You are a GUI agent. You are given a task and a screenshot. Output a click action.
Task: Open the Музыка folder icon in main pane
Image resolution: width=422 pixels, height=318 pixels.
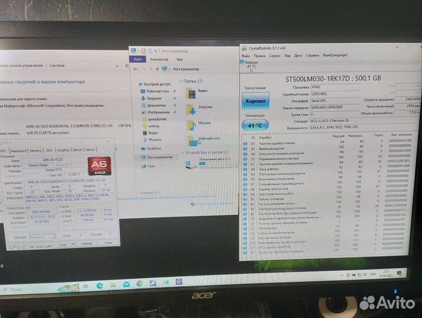[x=191, y=125]
